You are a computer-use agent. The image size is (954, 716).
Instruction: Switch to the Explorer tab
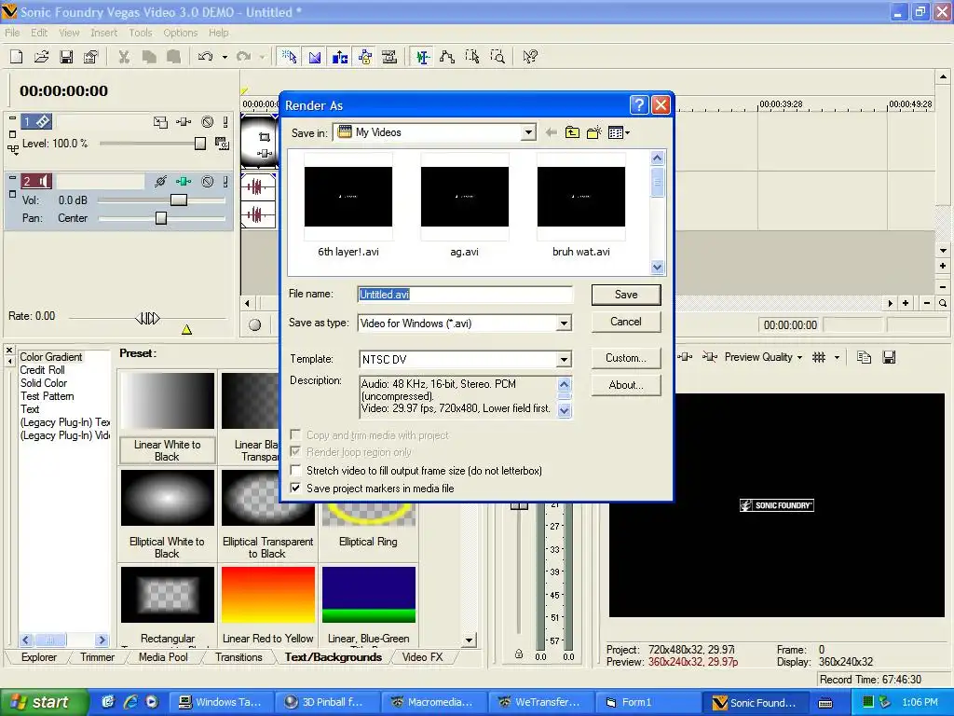pos(39,657)
